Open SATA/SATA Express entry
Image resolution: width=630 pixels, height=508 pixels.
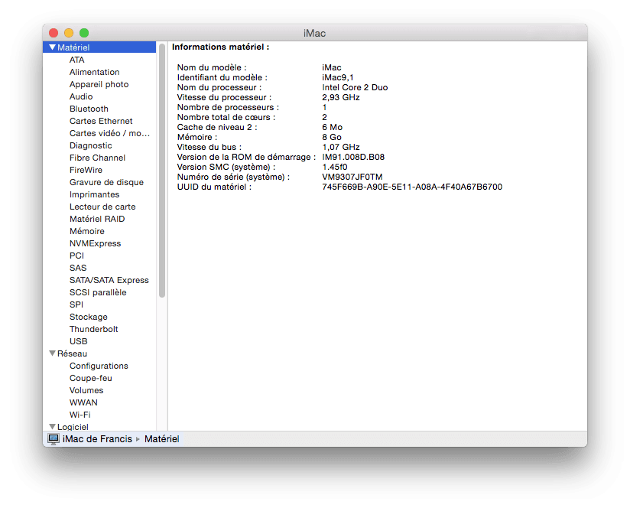pyautogui.click(x=109, y=281)
